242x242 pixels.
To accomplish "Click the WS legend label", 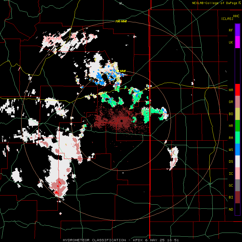I will 231,150.
